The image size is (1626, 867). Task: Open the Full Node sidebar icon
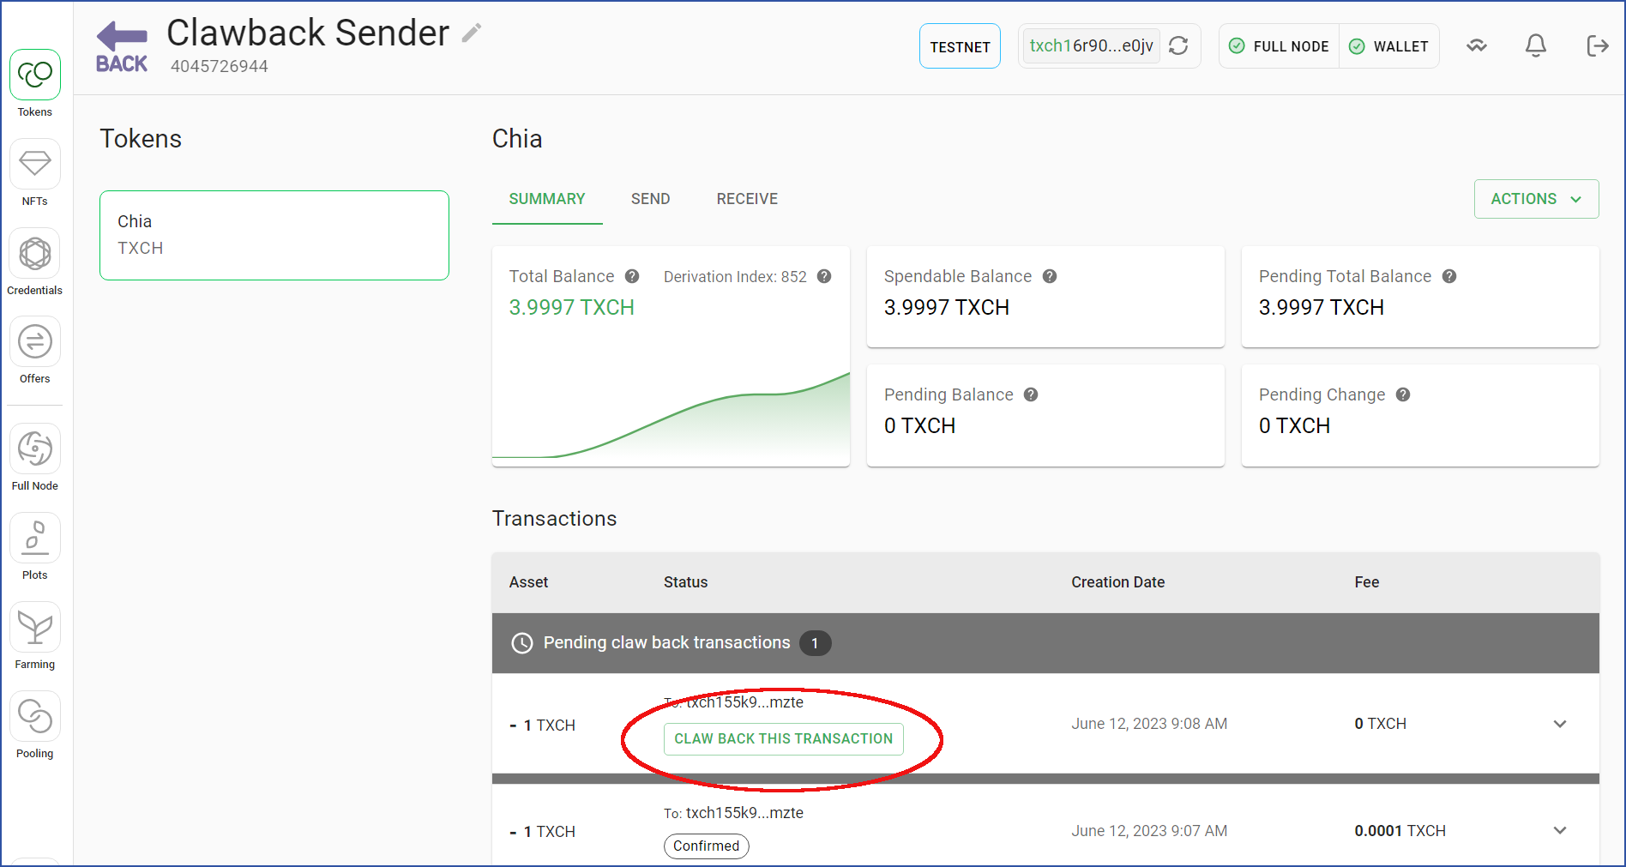(x=35, y=449)
